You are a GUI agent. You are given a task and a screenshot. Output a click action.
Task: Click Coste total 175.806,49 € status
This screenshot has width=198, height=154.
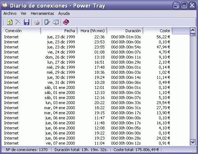point(136,150)
